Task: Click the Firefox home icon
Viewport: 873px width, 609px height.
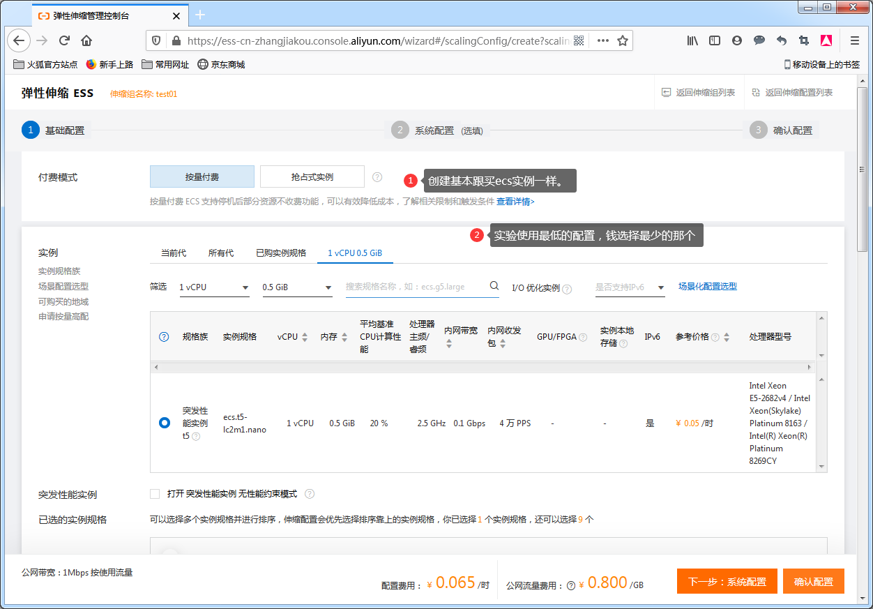Action: (x=86, y=40)
